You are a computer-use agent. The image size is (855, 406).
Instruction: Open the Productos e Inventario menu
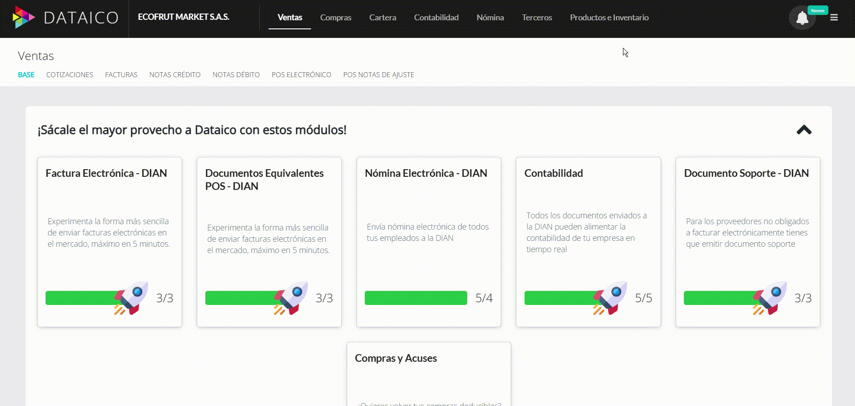[x=609, y=18]
